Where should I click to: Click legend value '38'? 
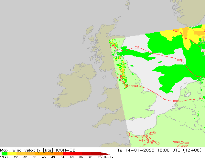coord(34,157)
